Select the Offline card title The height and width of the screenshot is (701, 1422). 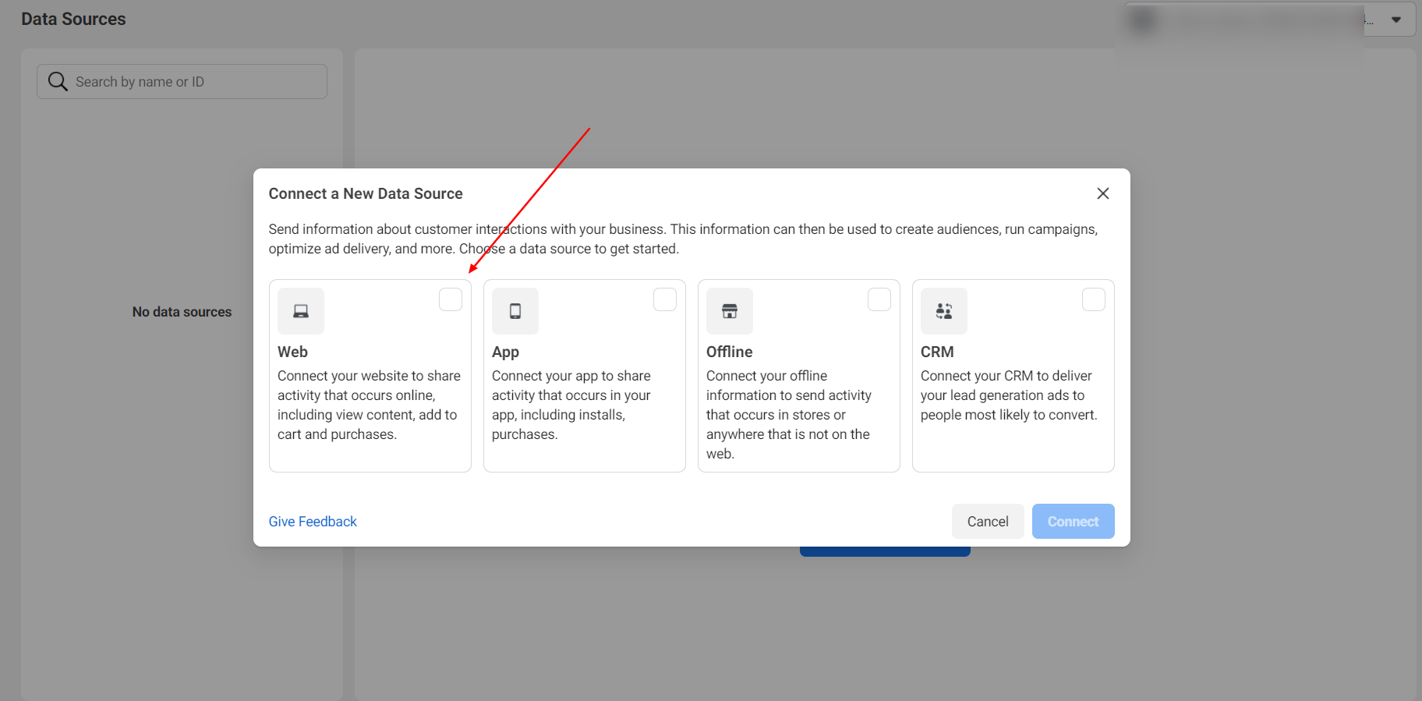click(x=729, y=352)
